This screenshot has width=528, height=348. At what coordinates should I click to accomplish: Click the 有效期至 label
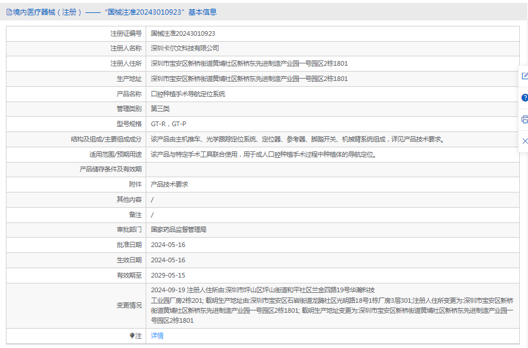(129, 275)
